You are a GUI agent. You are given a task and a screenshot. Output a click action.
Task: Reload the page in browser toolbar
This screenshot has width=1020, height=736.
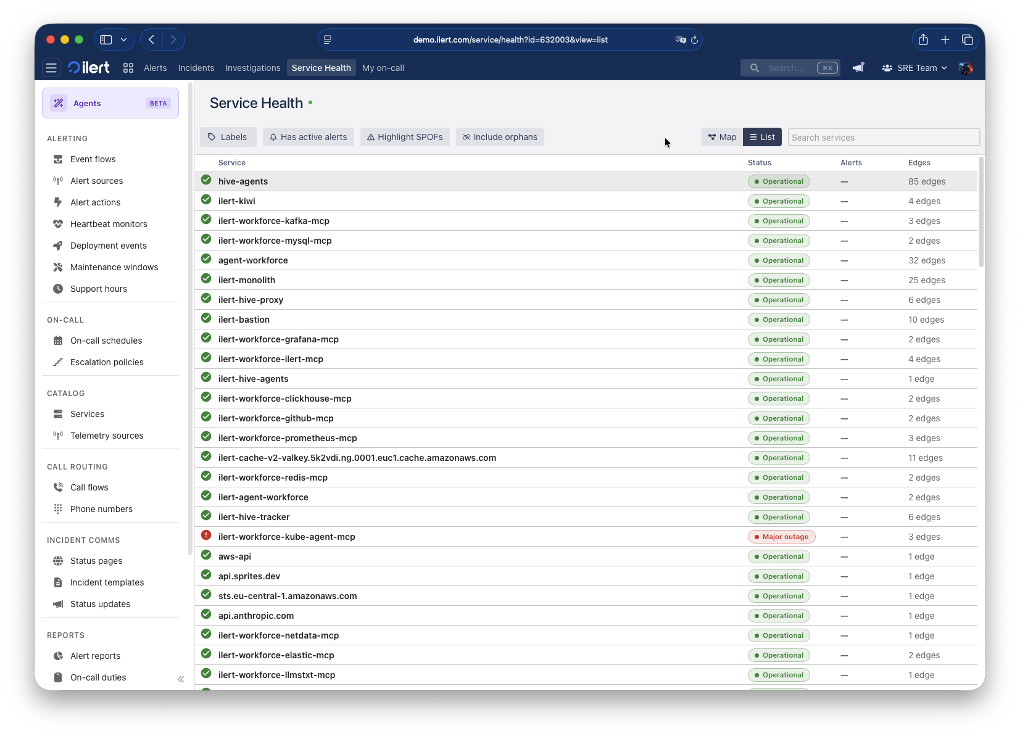pos(694,39)
